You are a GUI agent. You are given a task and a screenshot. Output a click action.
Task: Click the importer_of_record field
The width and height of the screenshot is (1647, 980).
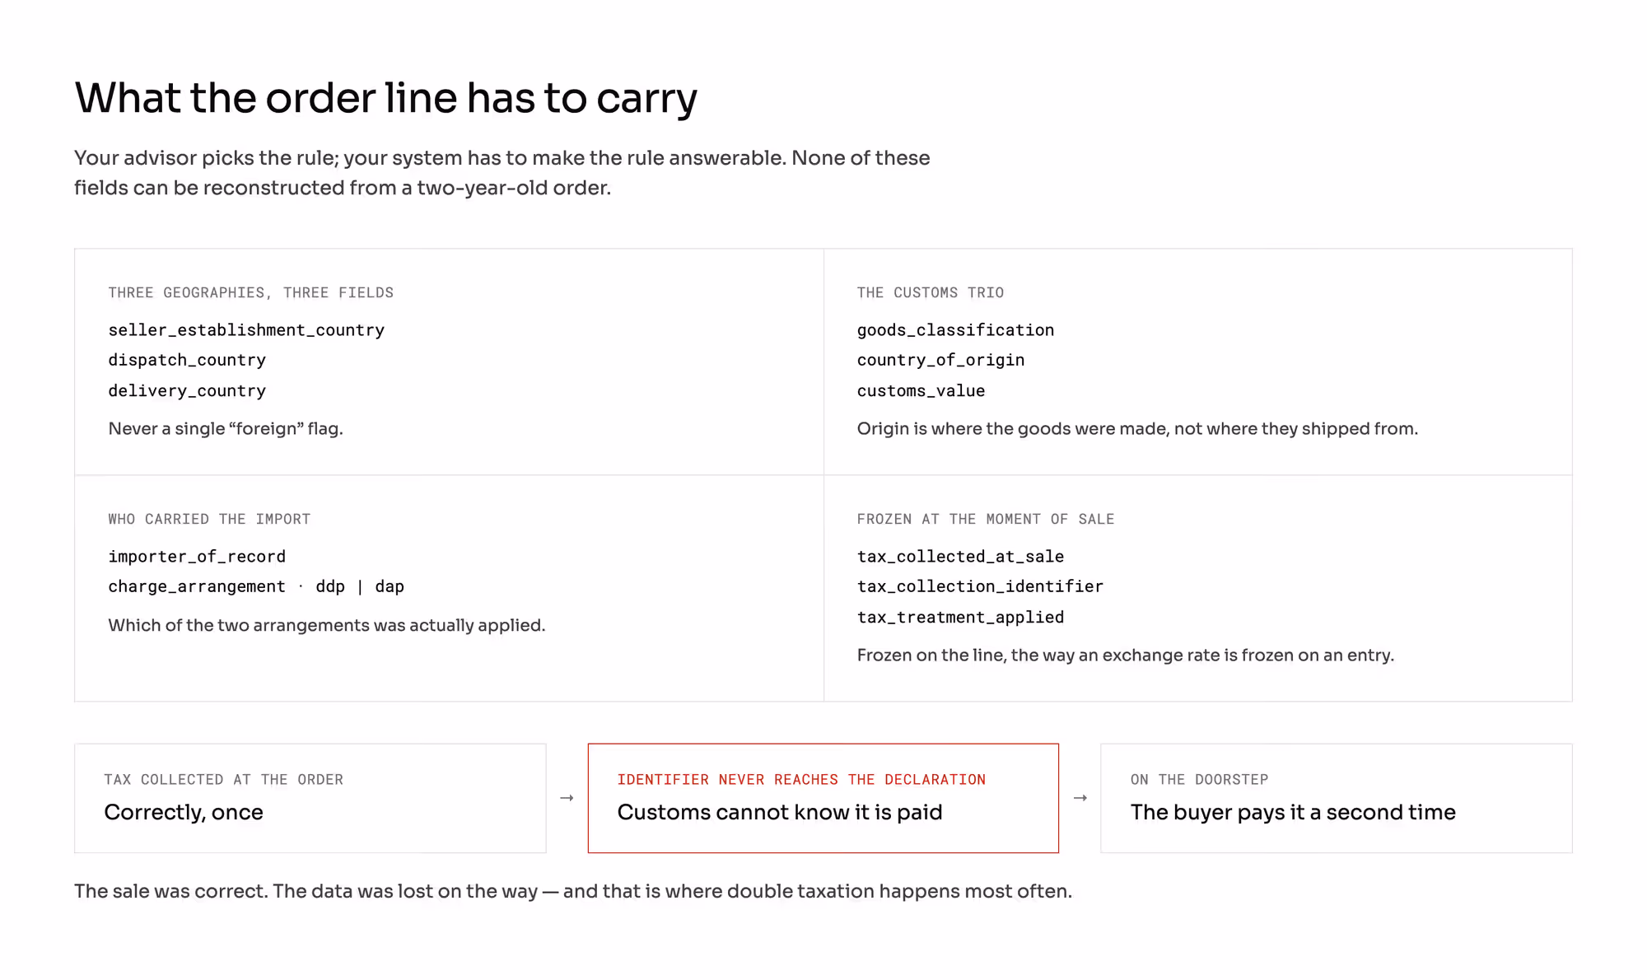[x=197, y=557]
